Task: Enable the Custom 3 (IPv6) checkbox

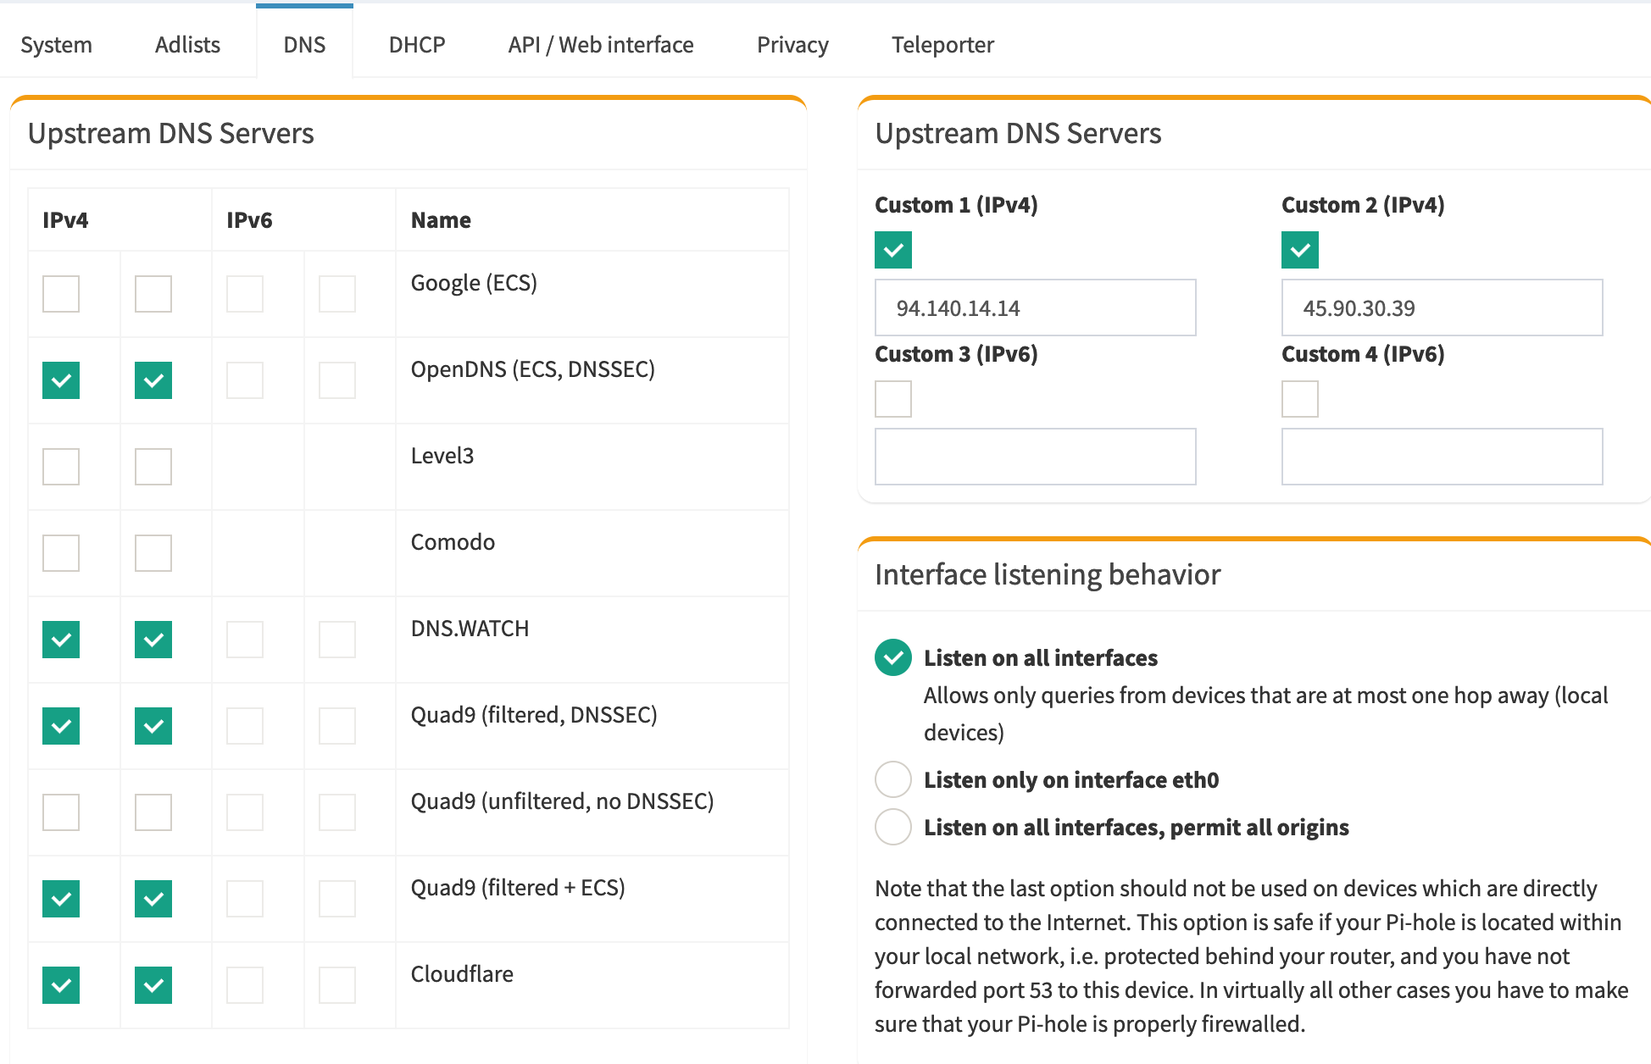Action: (x=892, y=398)
